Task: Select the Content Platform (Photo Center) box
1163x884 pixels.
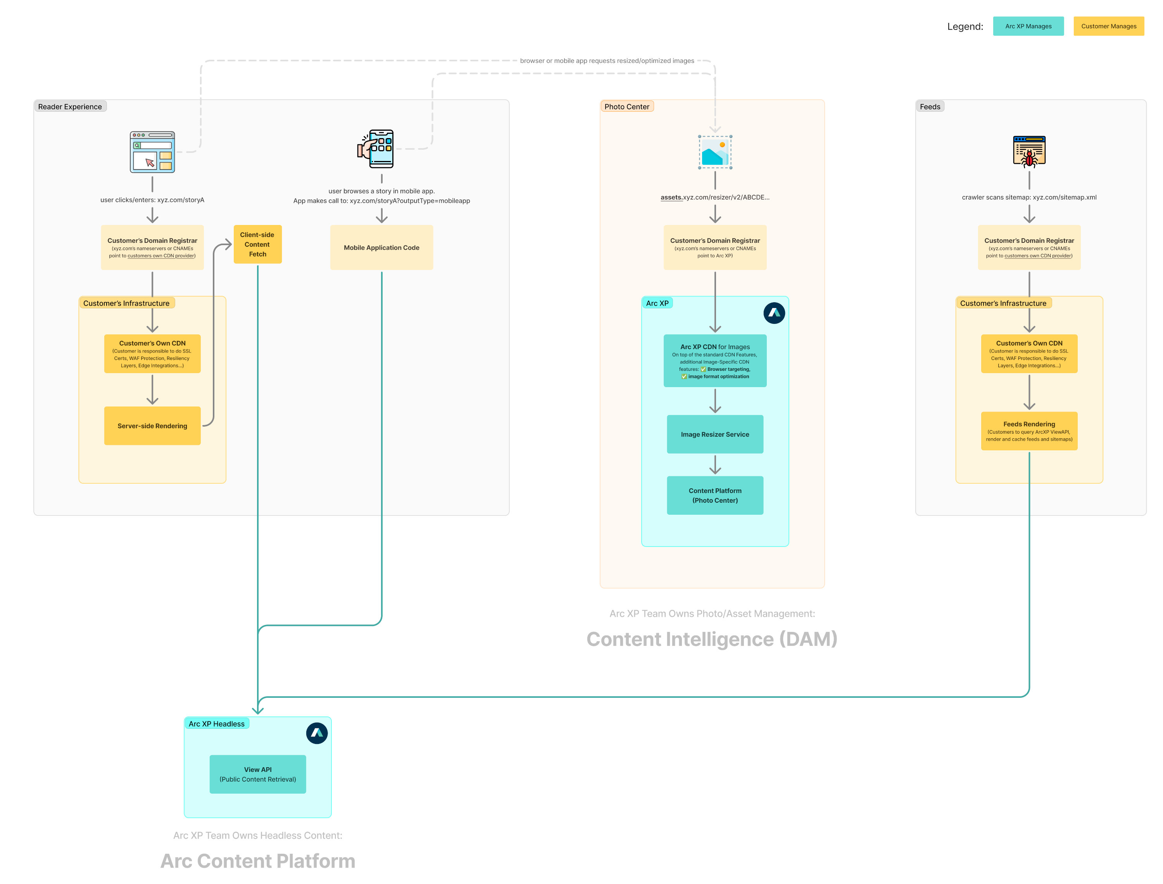Action: tap(715, 496)
